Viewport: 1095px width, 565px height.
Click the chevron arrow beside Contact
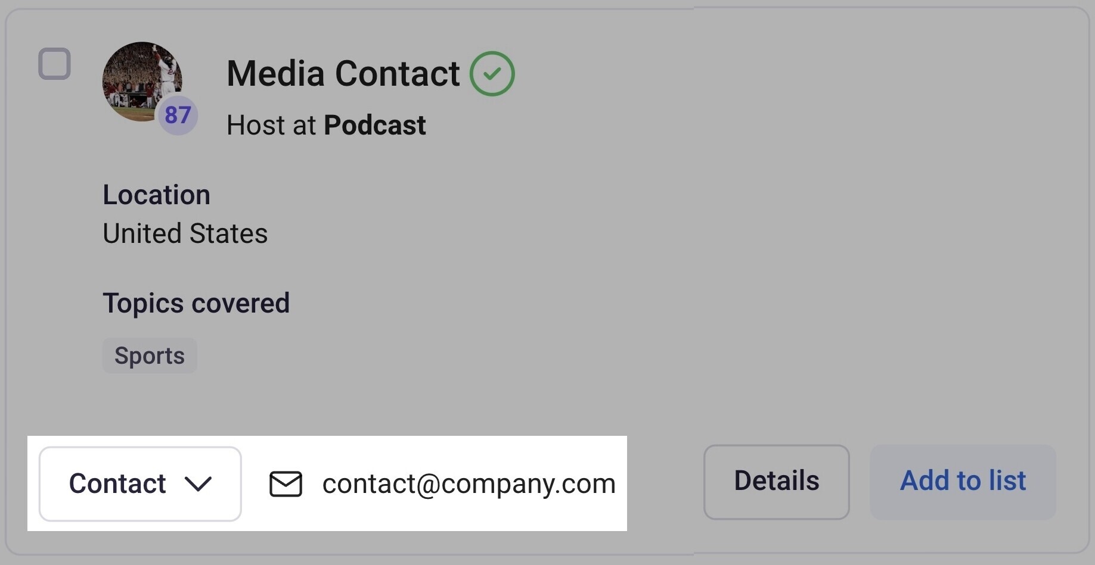[198, 484]
